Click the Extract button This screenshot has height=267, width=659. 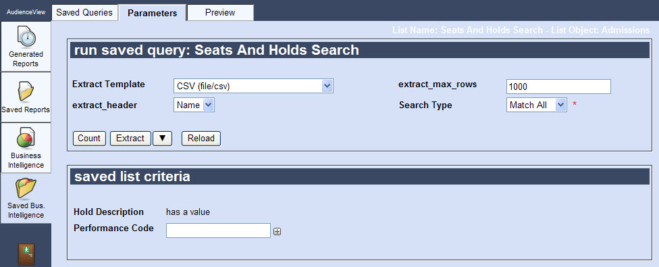click(130, 139)
